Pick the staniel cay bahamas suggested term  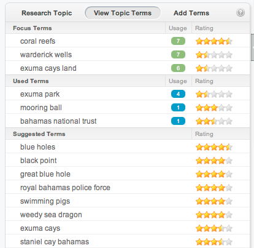[x=55, y=242]
